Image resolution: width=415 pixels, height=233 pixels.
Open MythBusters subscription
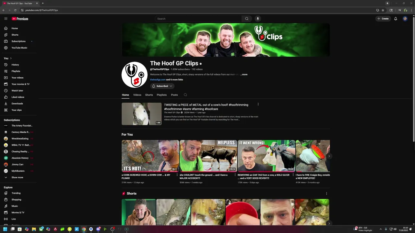(x=18, y=171)
